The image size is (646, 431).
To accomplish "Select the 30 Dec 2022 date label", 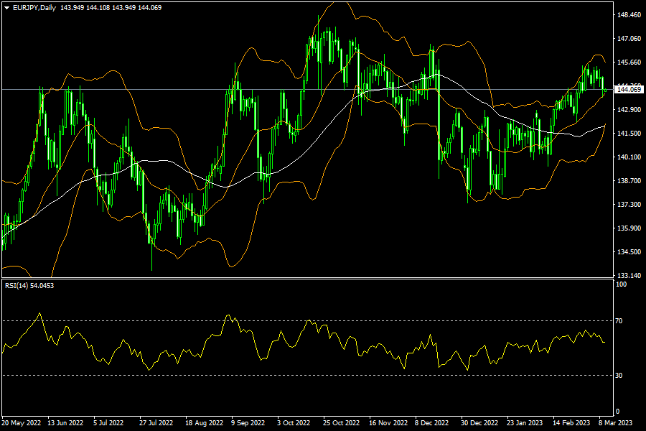I will pos(479,423).
